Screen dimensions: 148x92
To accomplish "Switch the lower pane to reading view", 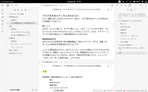I will click(x=108, y=66).
